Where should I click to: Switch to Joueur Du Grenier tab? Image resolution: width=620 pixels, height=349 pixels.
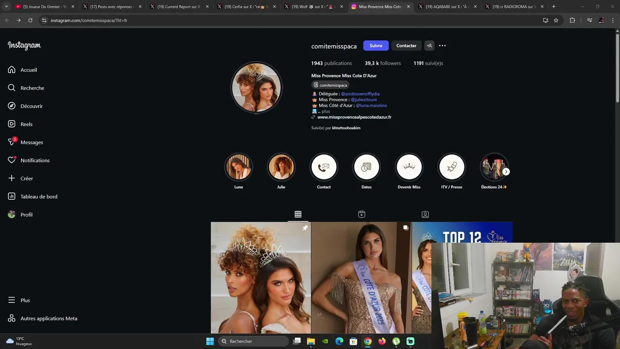pos(45,7)
